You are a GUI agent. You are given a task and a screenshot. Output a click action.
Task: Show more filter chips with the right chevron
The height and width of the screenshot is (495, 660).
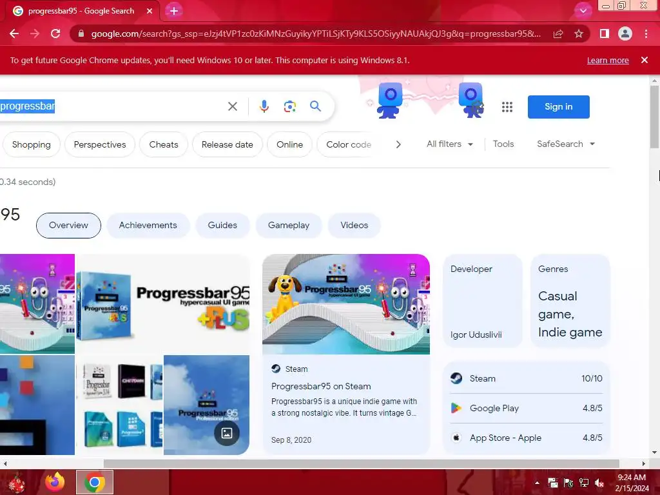(398, 144)
